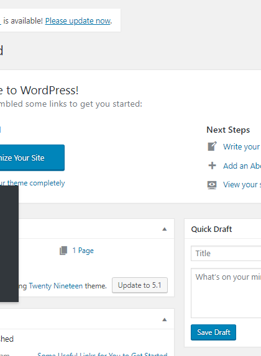261x356 pixels.
Task: Collapse the Activity widget arrow
Action: point(165,319)
